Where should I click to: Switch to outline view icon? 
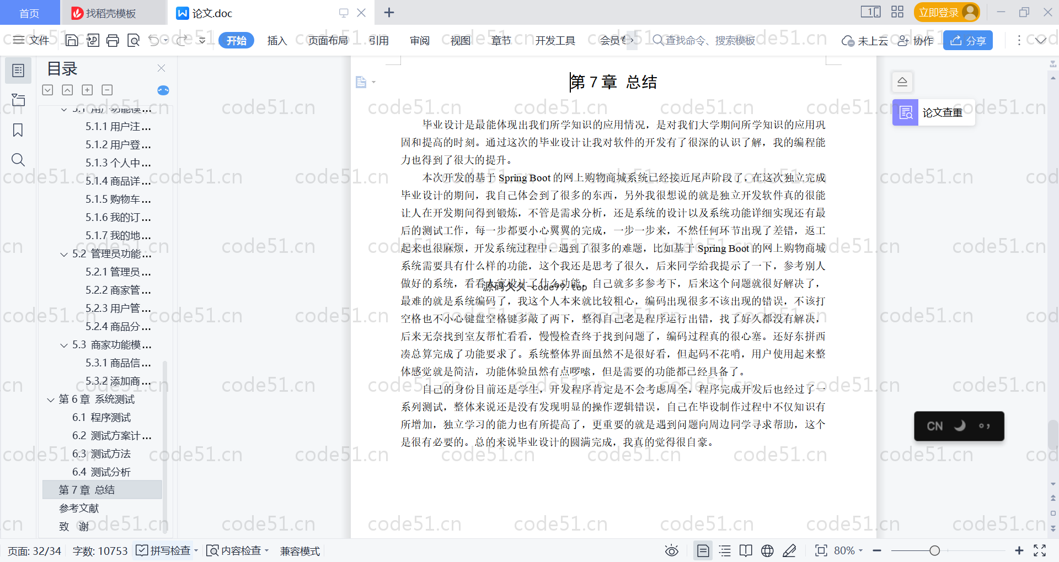725,550
